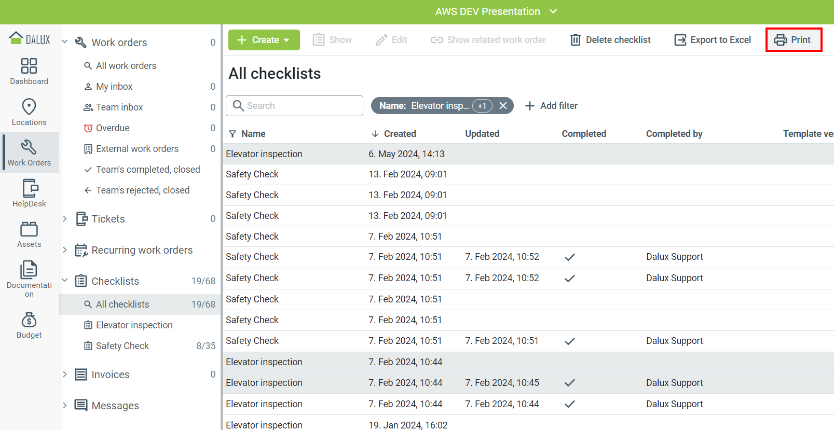Click the Messages icon in tree

click(81, 405)
